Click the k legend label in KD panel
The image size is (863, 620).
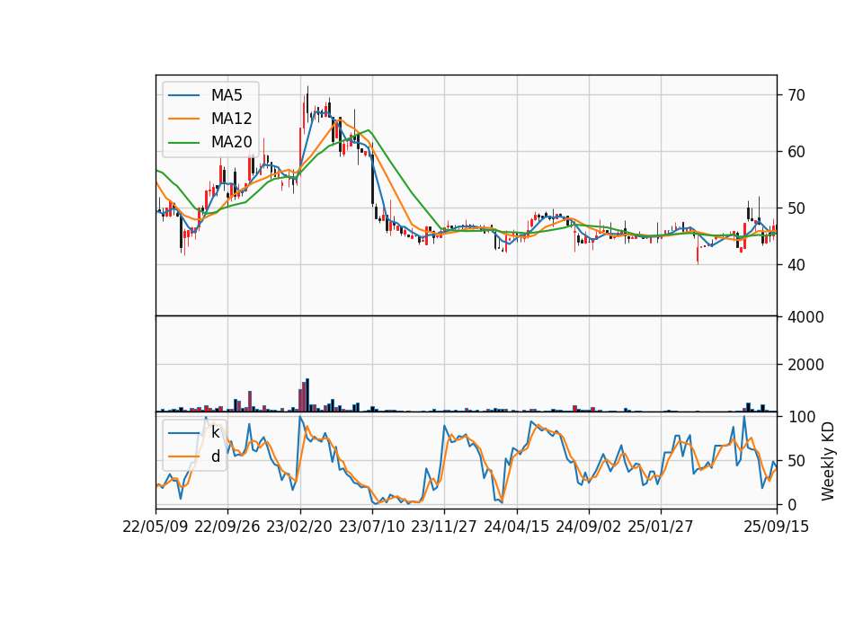click(x=215, y=433)
